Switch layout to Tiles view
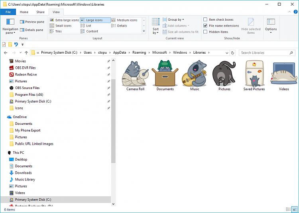Viewport: 299px width, 213px height. coord(56,31)
